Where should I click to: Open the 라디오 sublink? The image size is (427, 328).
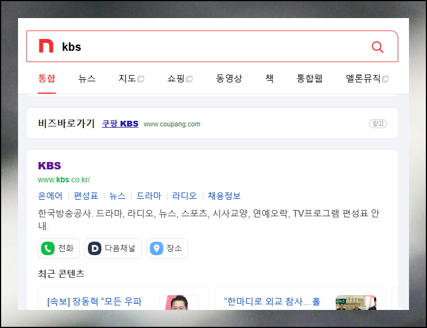[185, 196]
